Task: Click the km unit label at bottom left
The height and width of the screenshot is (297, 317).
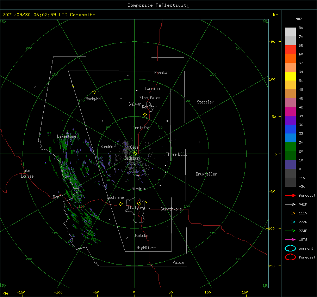Action: (x=5, y=293)
